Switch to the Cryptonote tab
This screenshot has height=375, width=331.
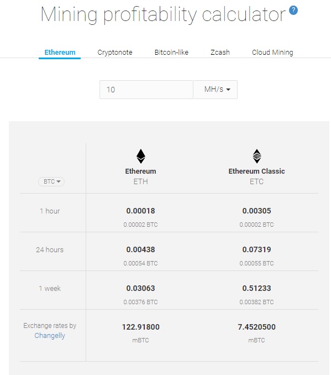point(115,52)
